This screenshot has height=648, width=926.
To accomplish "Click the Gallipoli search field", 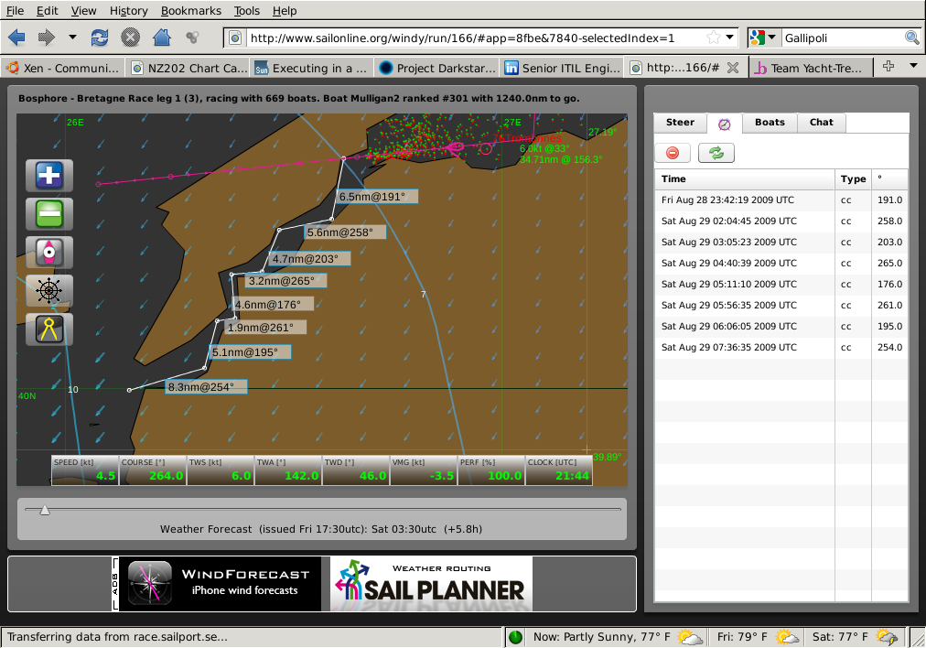I will (x=842, y=38).
